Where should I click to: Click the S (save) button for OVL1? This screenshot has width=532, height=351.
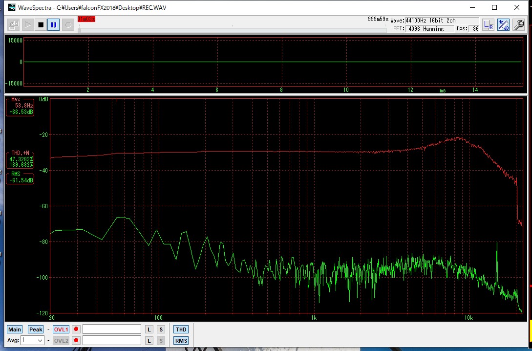(161, 329)
